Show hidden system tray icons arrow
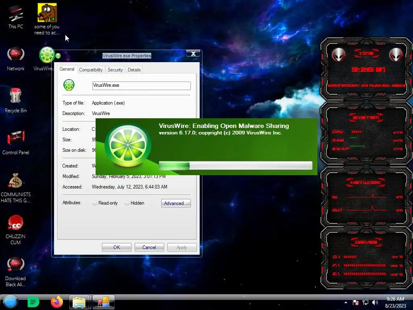 tap(346, 302)
